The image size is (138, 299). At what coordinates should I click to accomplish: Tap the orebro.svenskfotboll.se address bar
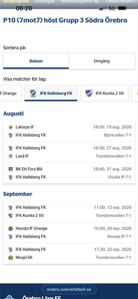(69, 289)
